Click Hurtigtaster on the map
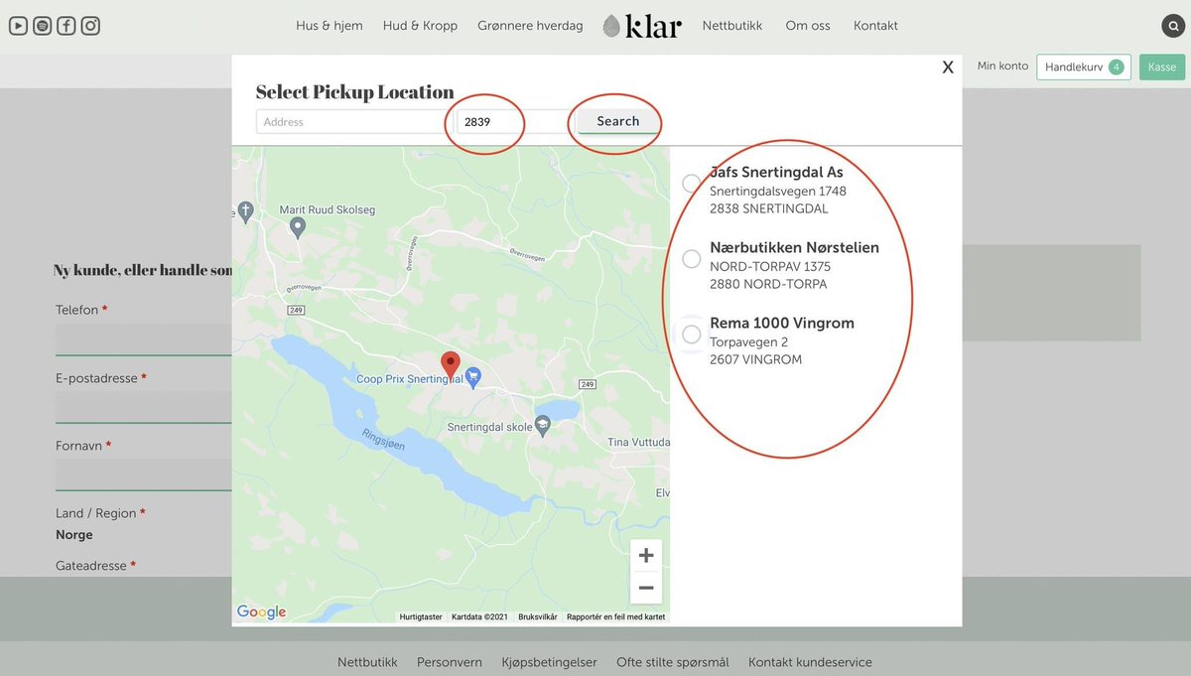 [421, 616]
